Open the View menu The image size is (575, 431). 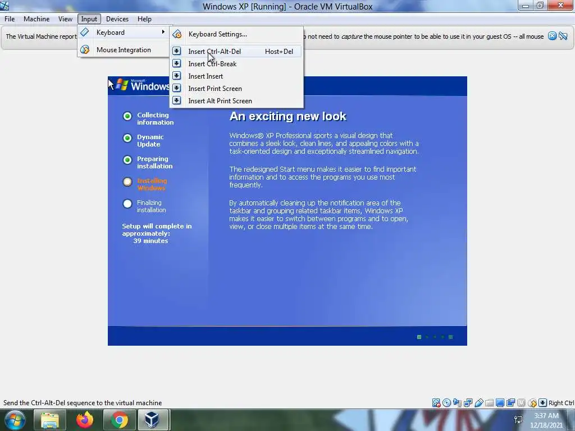(x=65, y=19)
